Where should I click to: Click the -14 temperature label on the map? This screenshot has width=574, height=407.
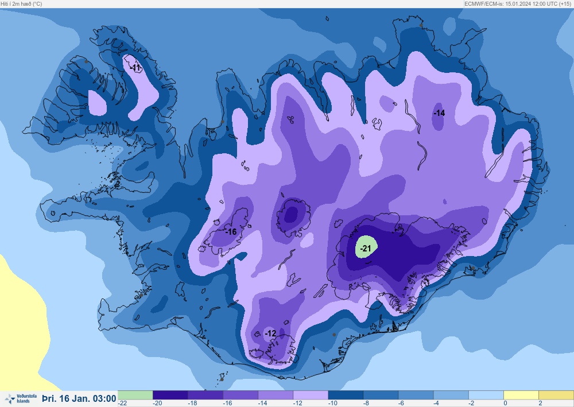click(x=439, y=113)
